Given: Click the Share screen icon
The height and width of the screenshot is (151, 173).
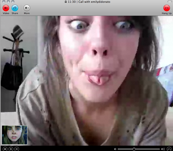Looking at the screenshot, I should click(x=15, y=8).
